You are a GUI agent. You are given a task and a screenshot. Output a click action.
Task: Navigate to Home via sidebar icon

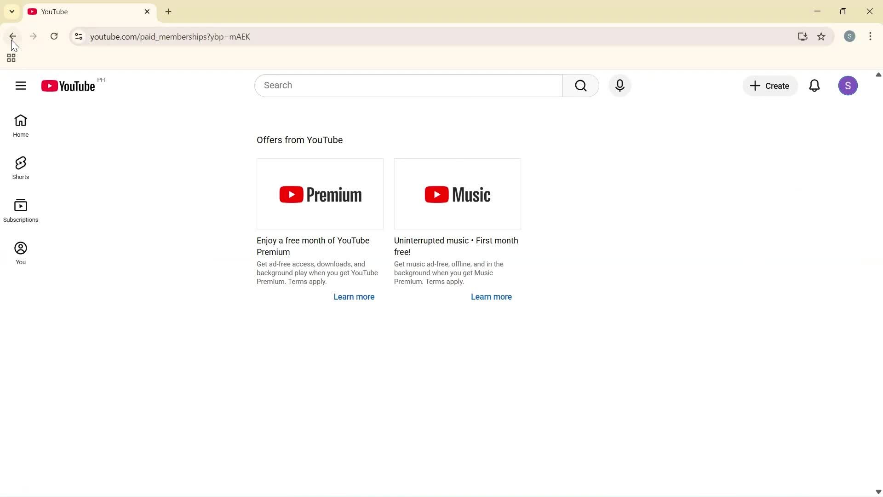(x=21, y=125)
